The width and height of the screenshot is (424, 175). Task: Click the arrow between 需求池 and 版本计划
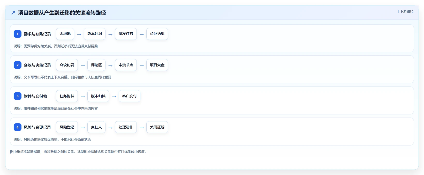[x=79, y=34]
